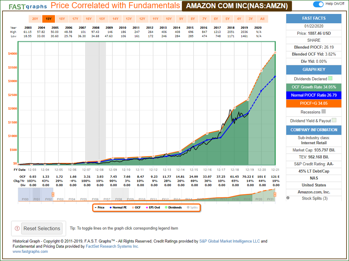Open the FactSet Research Systems link
The width and height of the screenshot is (349, 261).
click(x=111, y=246)
